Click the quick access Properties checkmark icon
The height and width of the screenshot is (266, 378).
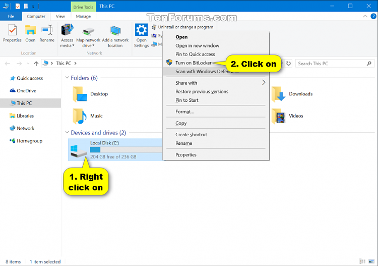pos(18,6)
